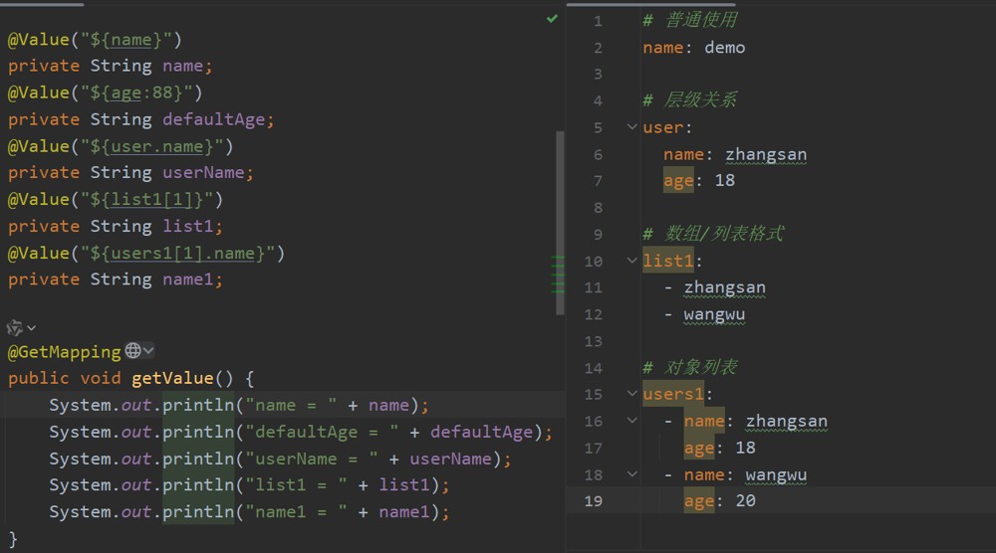Collapse the wangwu list item at line 18

tap(632, 473)
